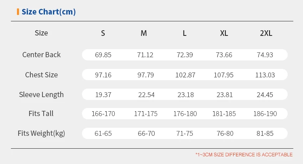Click the Chest Size row label
Screen dimensions: 303x164
point(41,75)
